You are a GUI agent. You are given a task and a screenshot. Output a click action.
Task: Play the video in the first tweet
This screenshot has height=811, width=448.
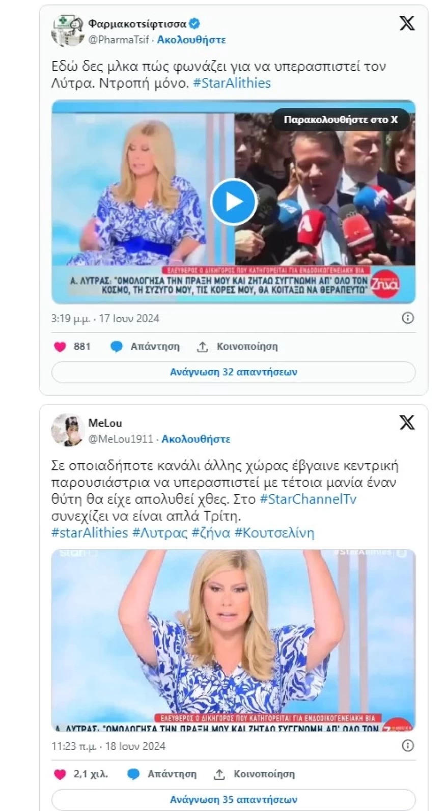pos(234,202)
